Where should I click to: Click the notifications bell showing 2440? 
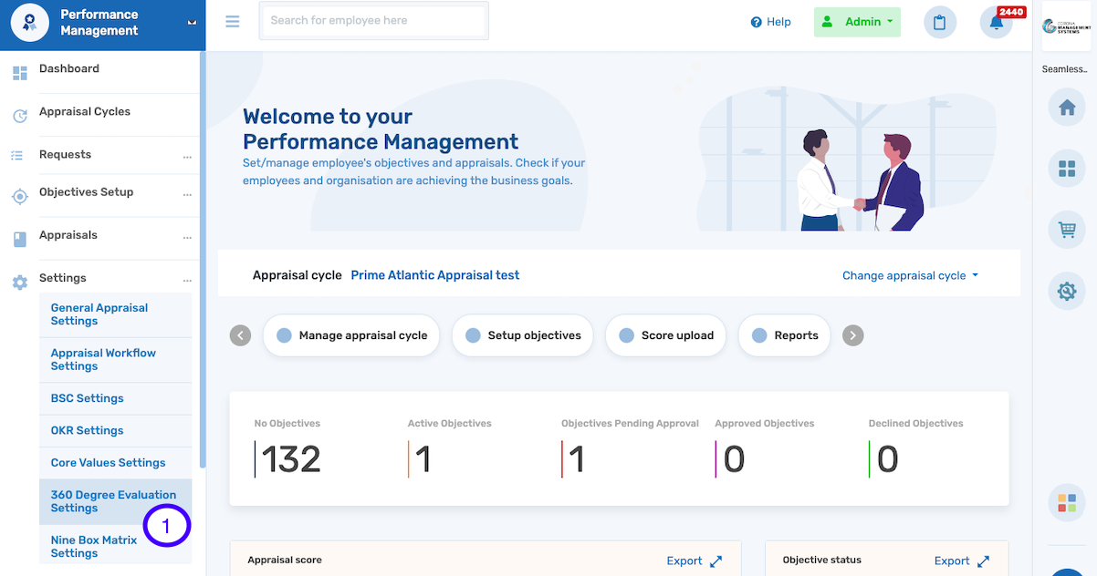coord(995,22)
